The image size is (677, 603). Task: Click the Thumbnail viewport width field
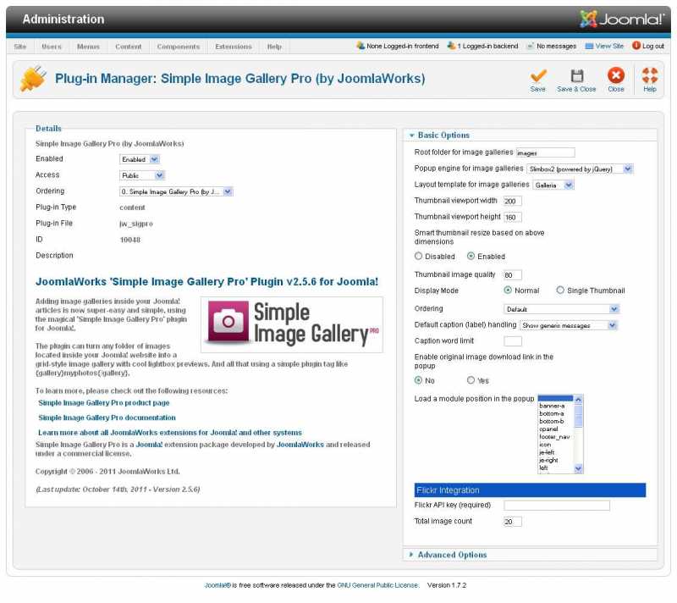(x=513, y=201)
